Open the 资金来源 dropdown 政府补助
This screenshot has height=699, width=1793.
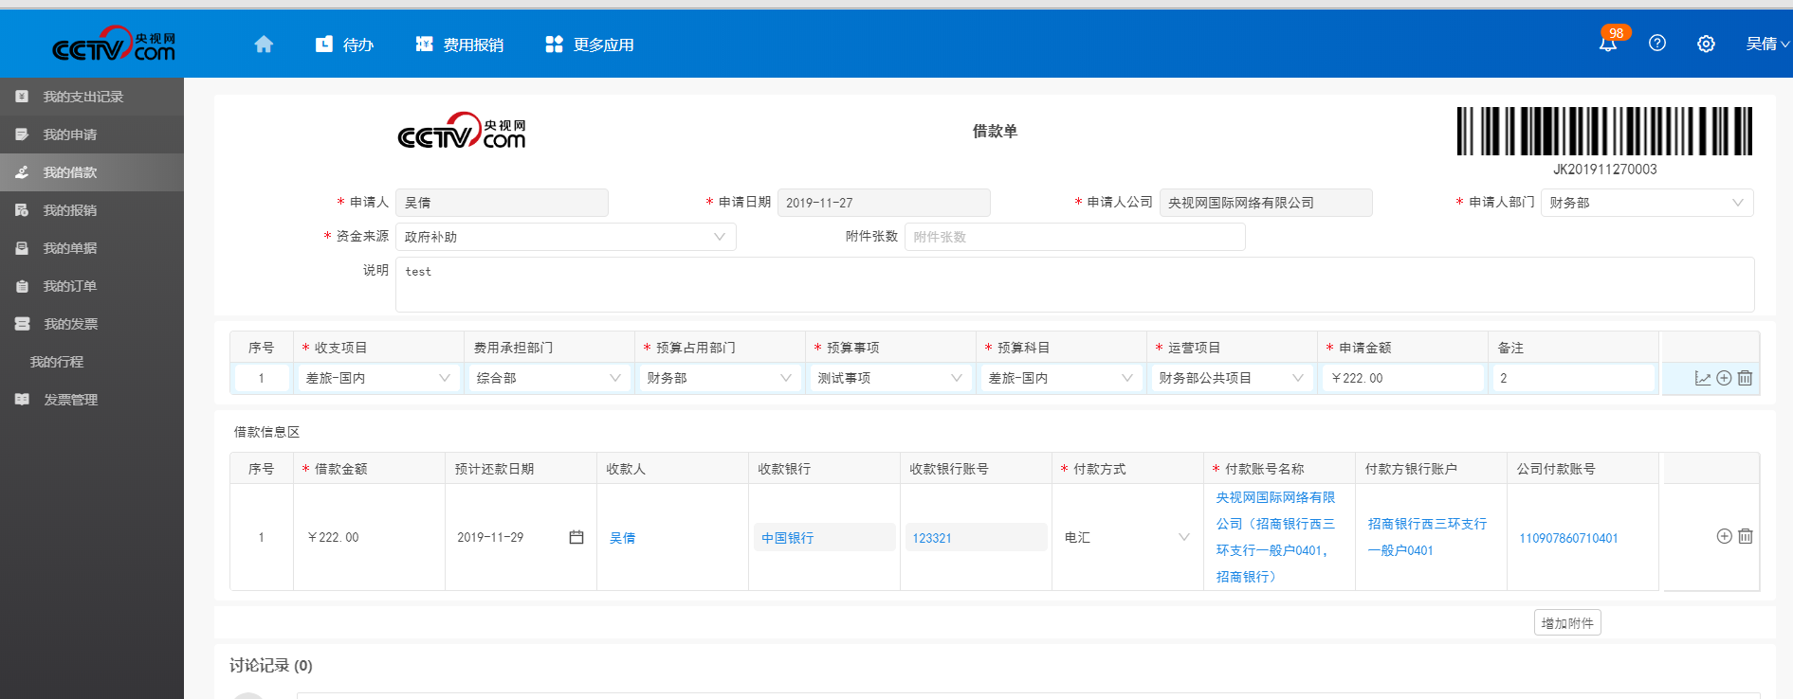[566, 237]
